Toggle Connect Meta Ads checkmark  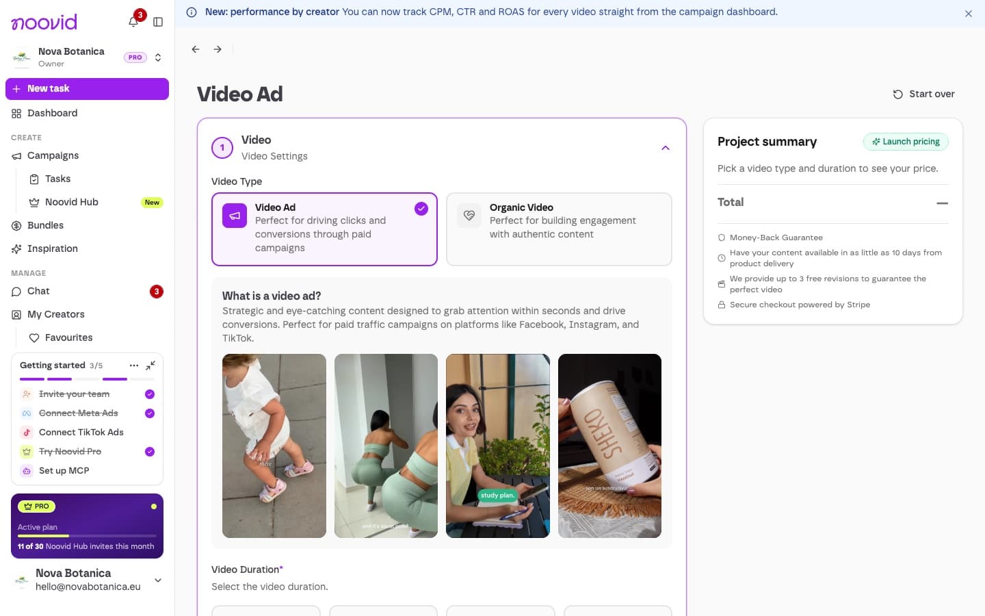(150, 413)
